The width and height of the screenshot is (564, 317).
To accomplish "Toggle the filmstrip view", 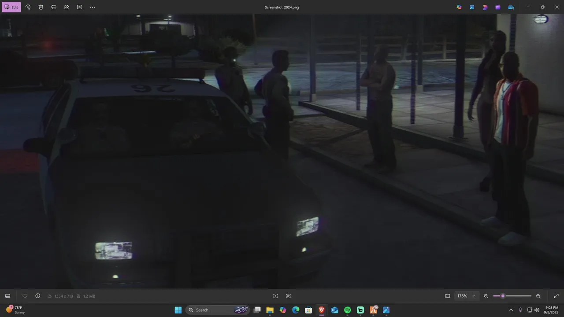I will [x=7, y=296].
